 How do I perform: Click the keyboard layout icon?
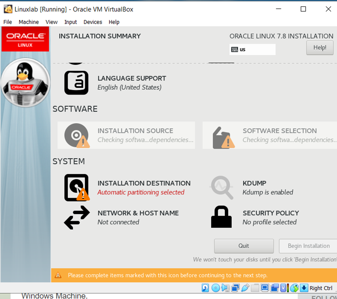coord(234,49)
